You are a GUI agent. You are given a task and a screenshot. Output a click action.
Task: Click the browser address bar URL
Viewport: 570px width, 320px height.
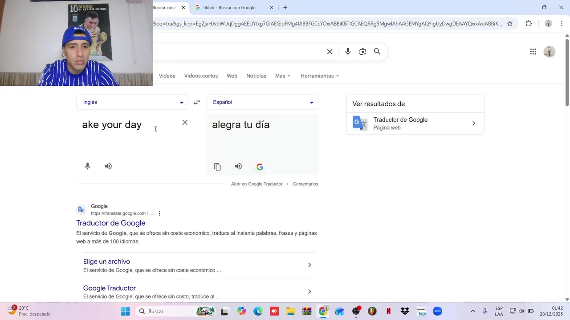(327, 24)
